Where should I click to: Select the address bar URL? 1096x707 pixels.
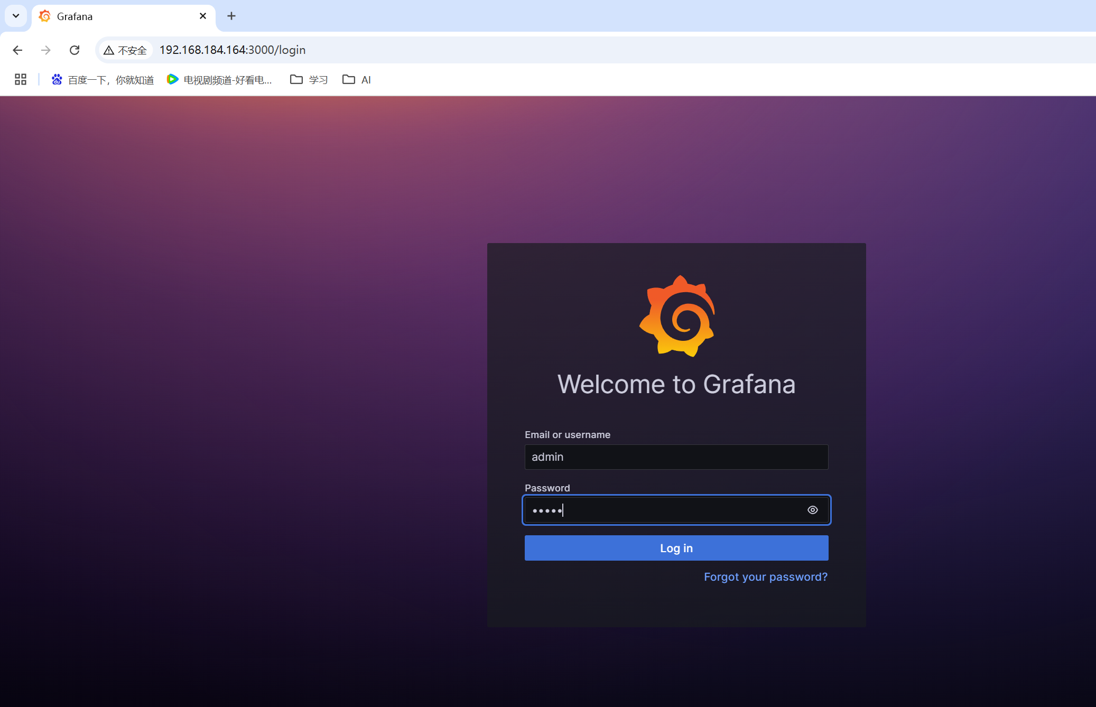[233, 50]
